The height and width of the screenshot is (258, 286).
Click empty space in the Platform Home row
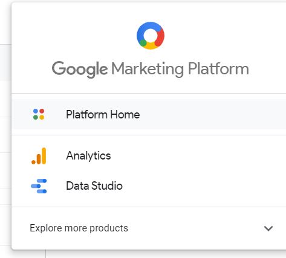[x=212, y=114]
